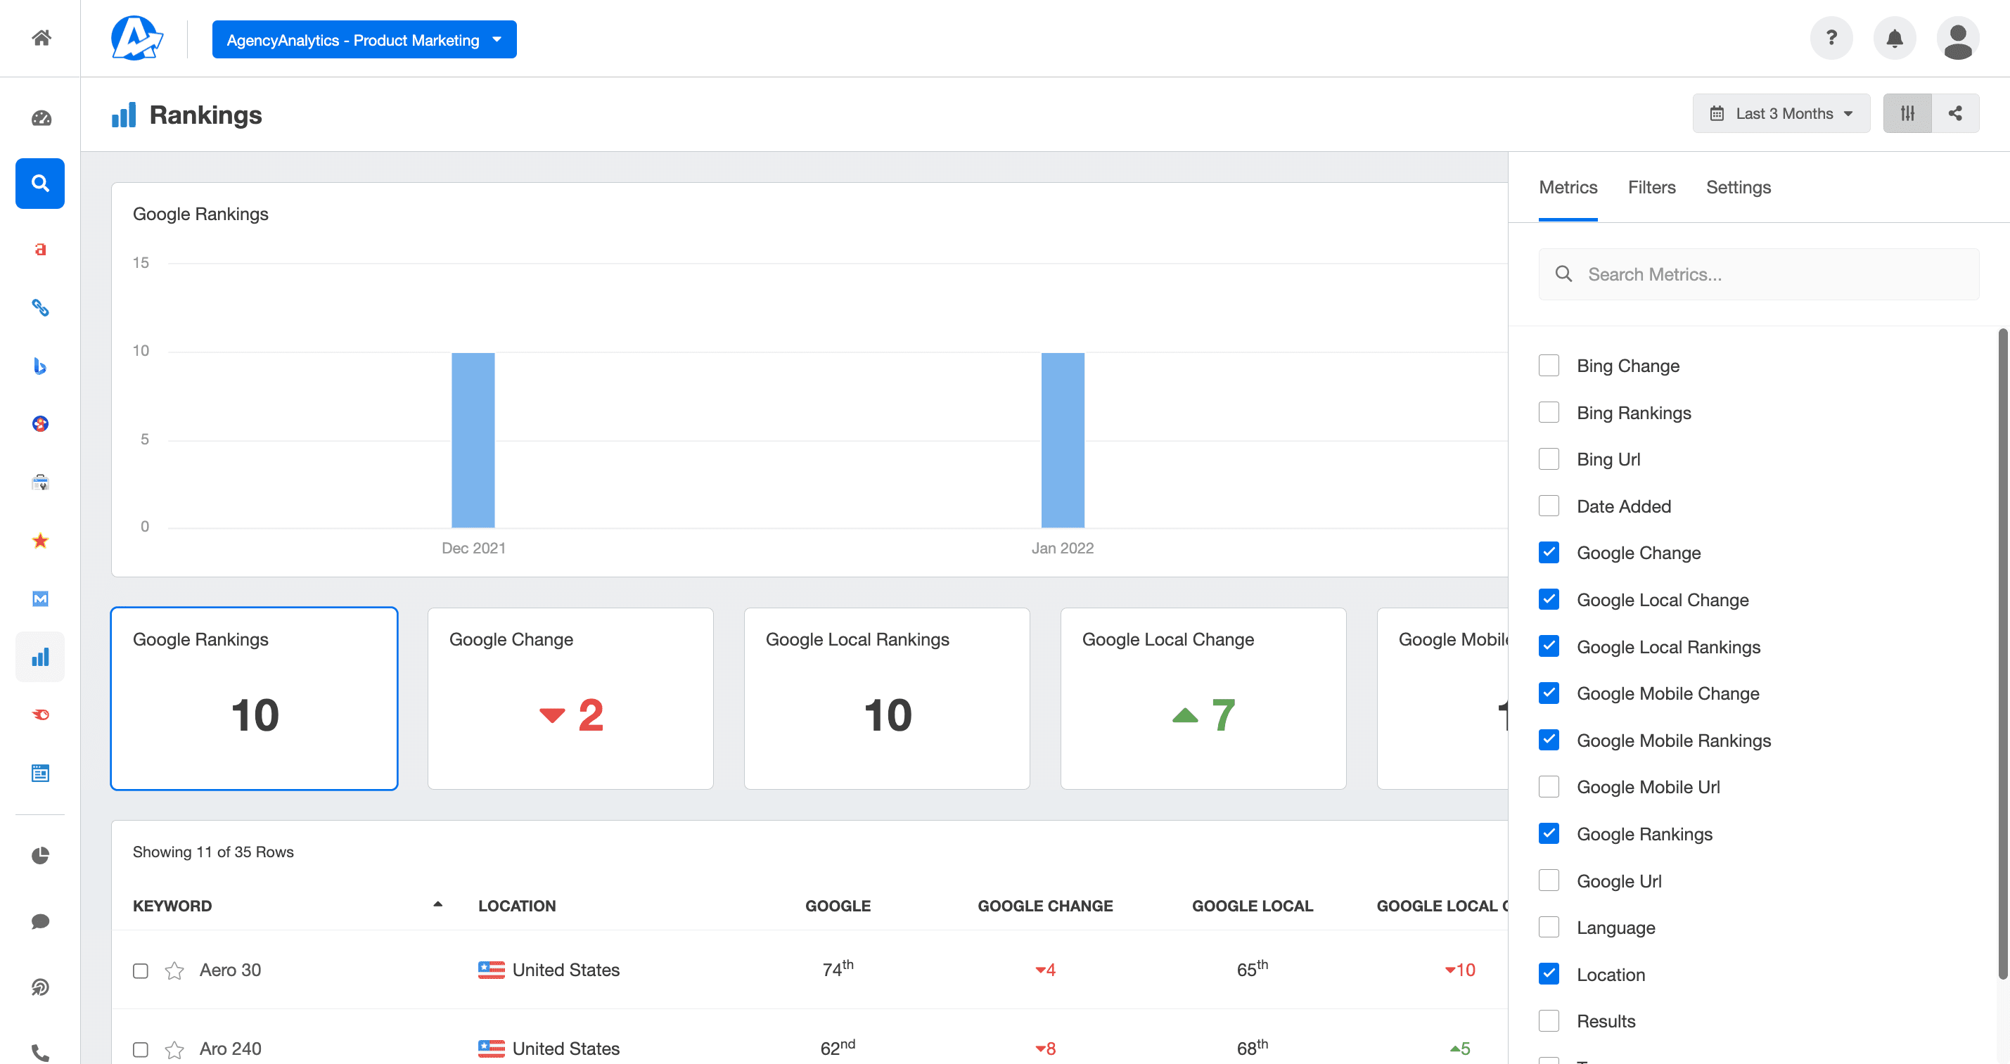Select the SEO search tool in sidebar
This screenshot has width=2010, height=1064.
[x=40, y=184]
